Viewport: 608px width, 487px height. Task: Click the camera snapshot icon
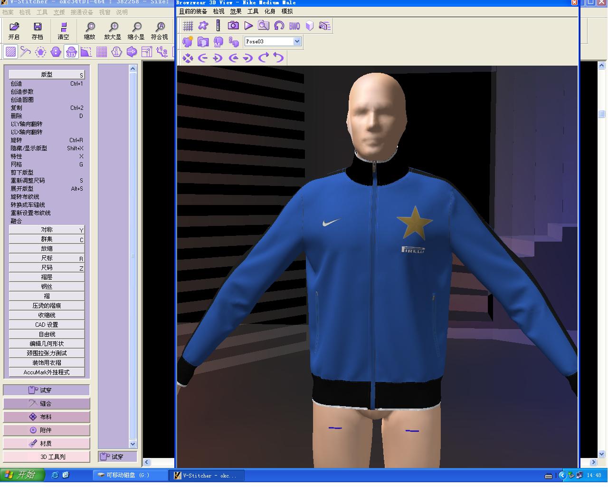233,26
